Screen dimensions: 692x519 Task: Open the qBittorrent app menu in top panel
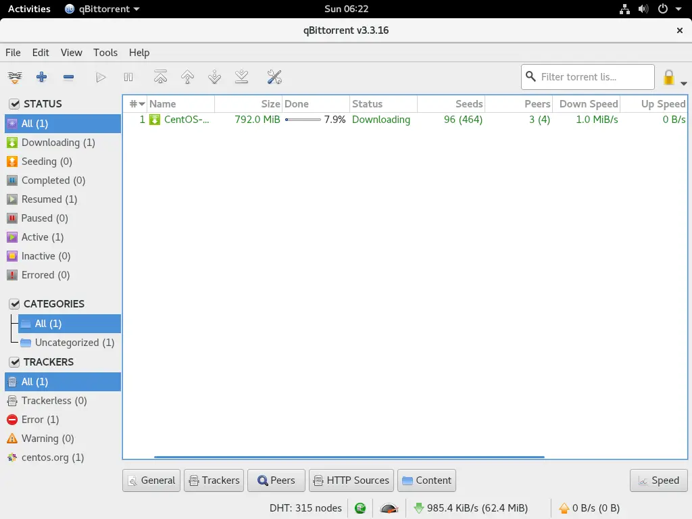pos(103,9)
